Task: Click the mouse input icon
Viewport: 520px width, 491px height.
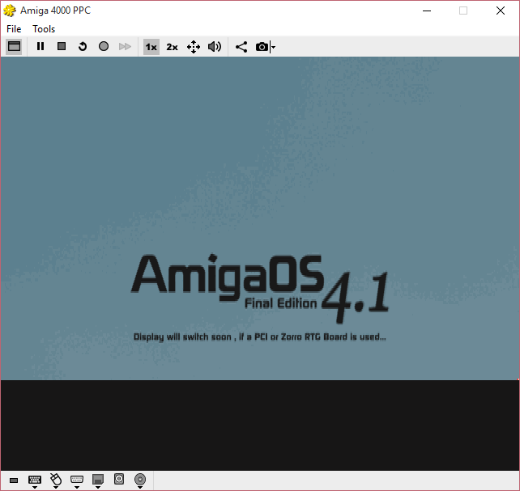Action: point(56,479)
